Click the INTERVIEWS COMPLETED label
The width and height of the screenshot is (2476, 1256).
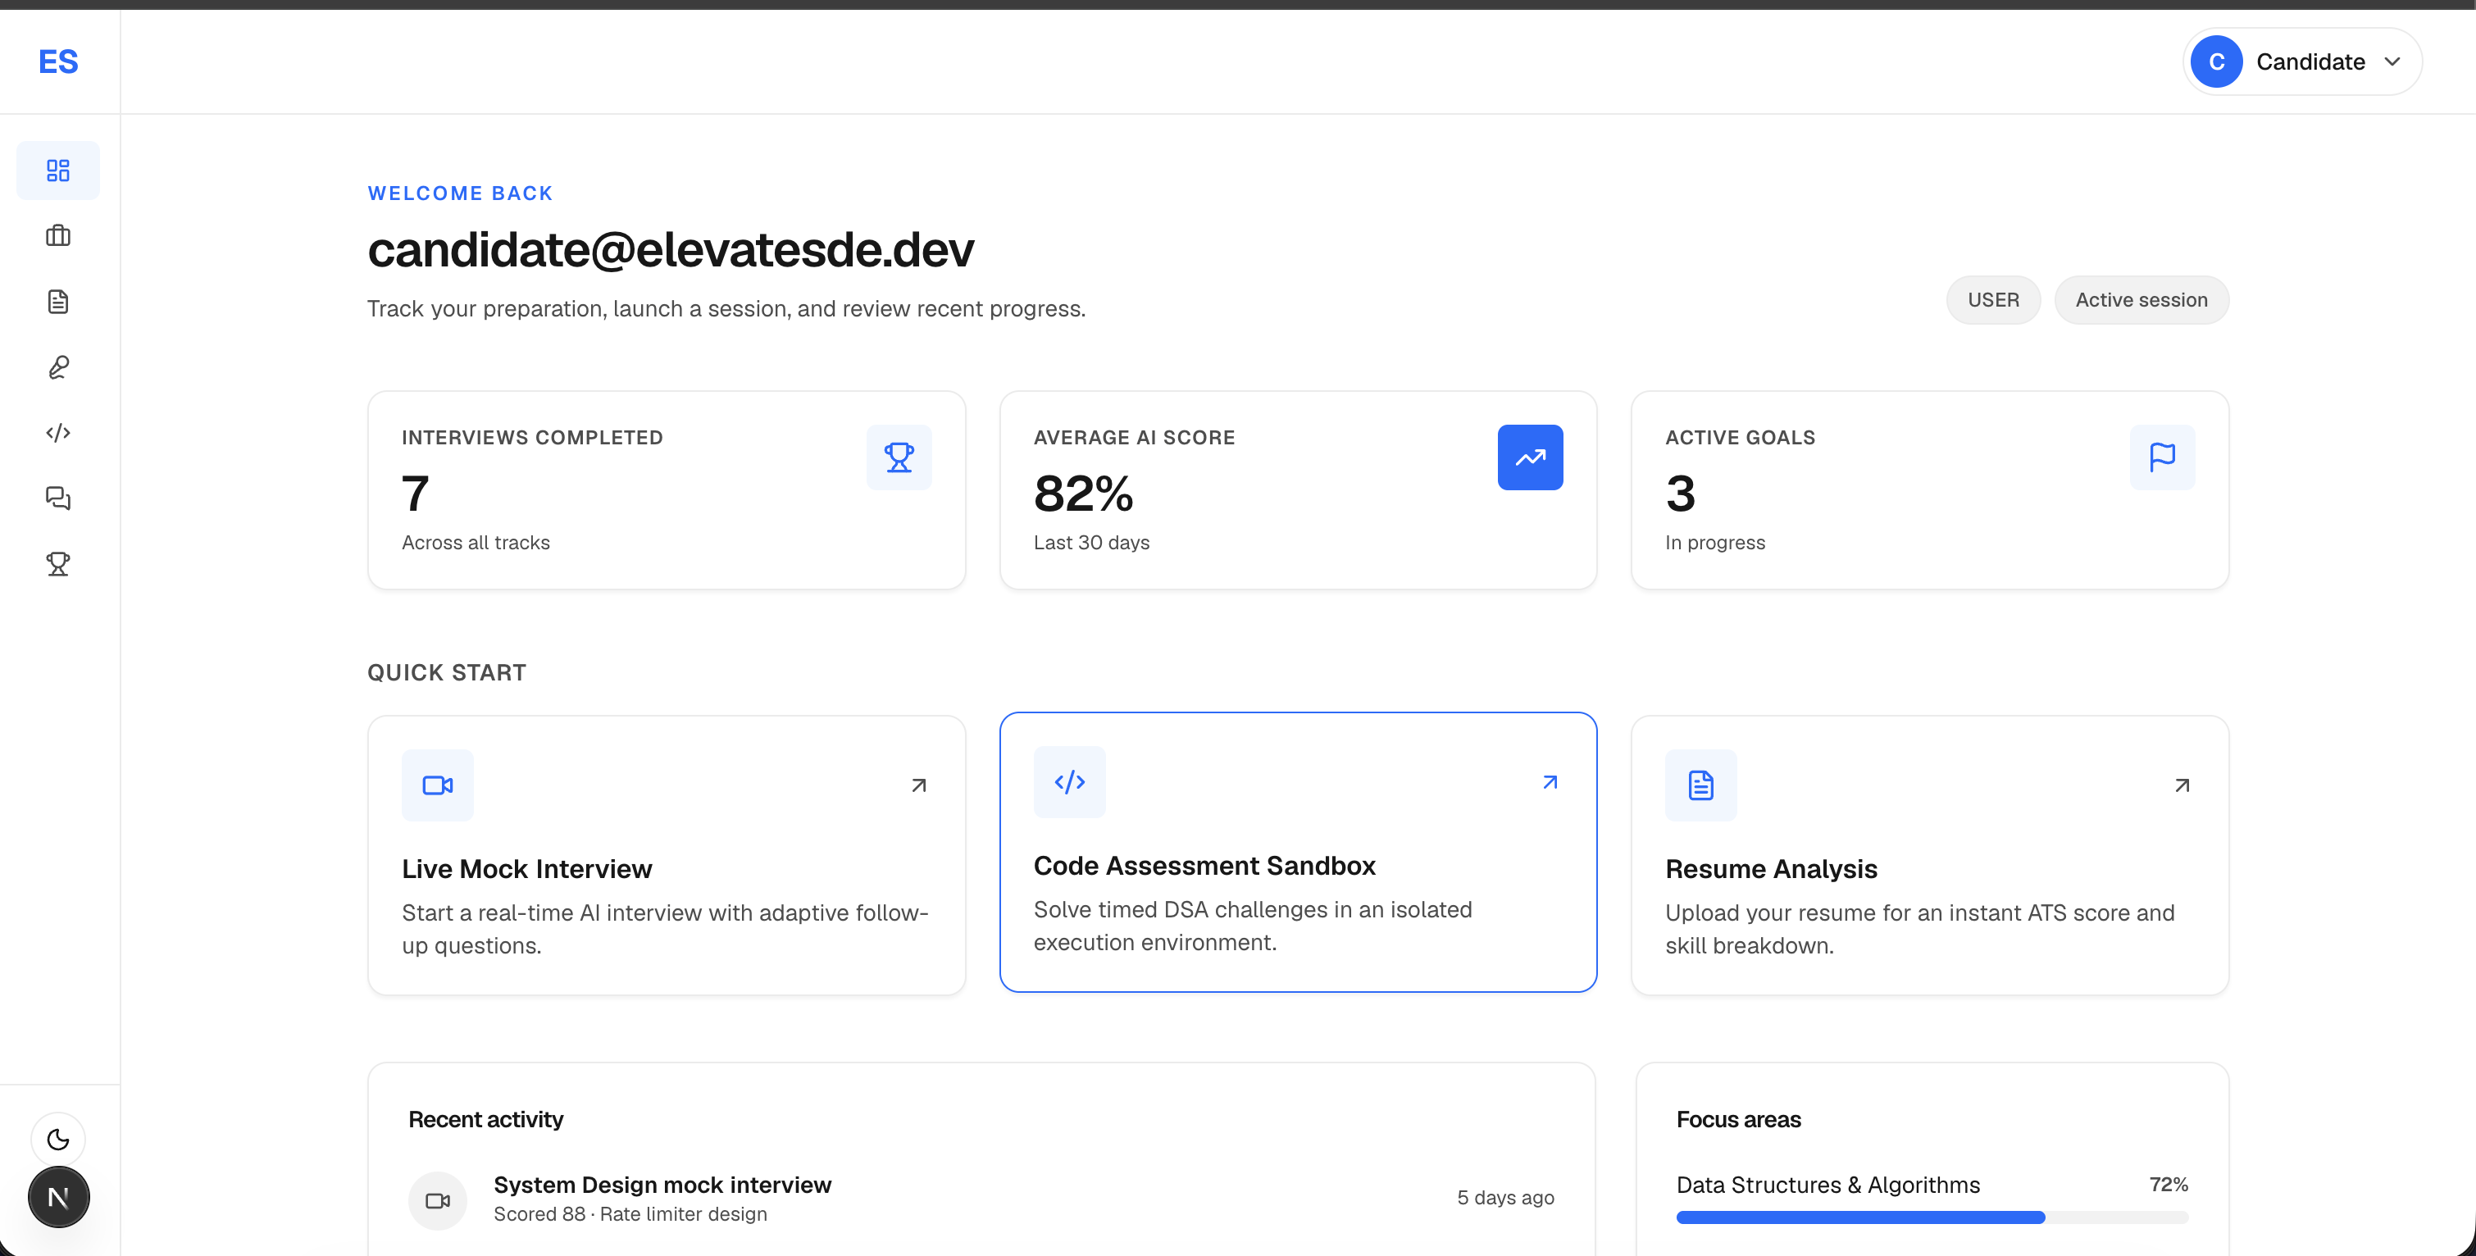[532, 439]
